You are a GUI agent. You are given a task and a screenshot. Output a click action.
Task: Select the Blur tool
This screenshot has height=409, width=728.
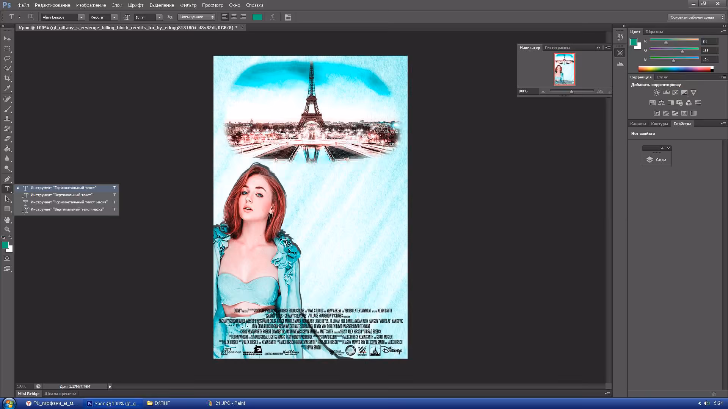click(7, 158)
